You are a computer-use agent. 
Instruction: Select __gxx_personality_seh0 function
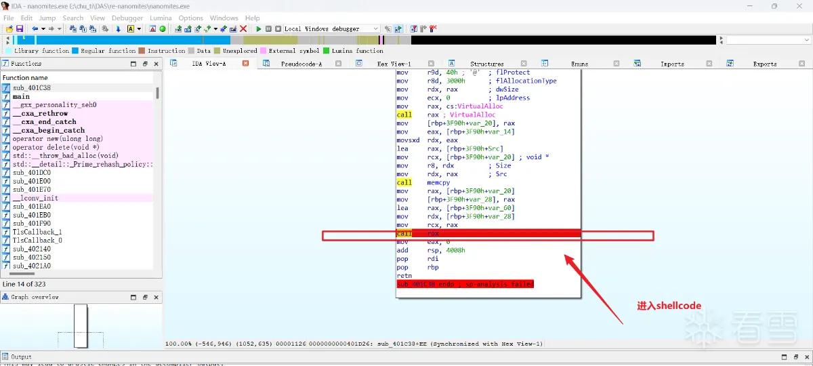(x=77, y=105)
